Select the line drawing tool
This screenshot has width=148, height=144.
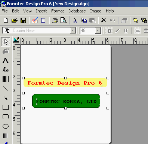(x=6, y=89)
